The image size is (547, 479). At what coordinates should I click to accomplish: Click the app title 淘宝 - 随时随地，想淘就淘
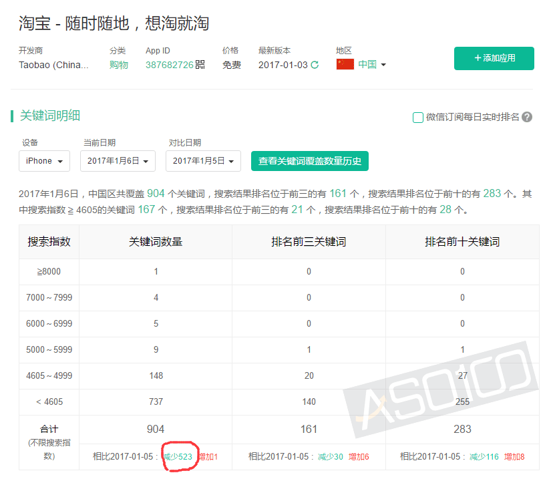[114, 23]
